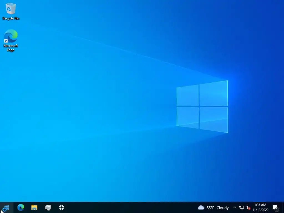Viewport: 284px width, 213px height.
Task: Open the network status tray icon
Action: click(x=242, y=207)
